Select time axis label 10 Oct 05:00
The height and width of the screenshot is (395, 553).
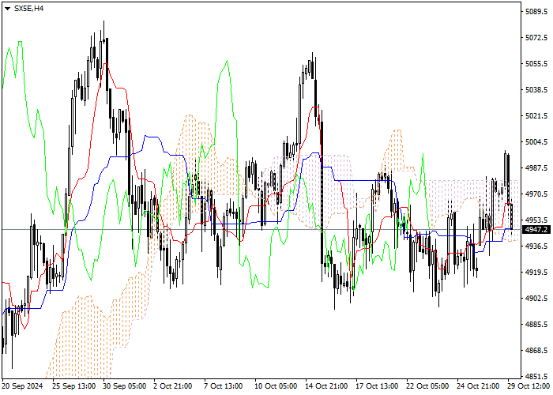point(276,386)
